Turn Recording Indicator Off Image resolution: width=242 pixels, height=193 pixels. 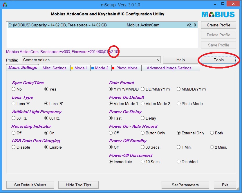pos(14,133)
